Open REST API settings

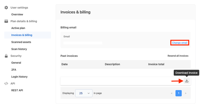(17, 90)
